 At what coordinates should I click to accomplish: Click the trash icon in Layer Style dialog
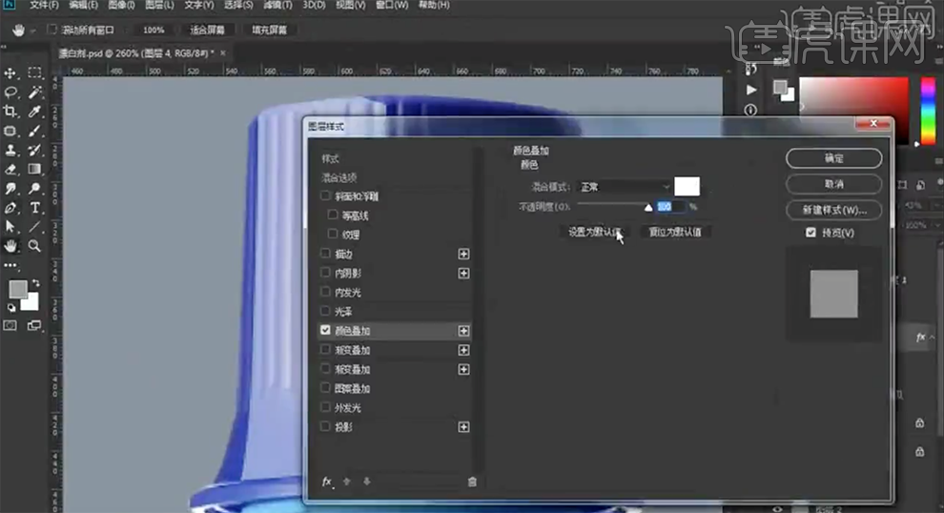pyautogui.click(x=472, y=482)
